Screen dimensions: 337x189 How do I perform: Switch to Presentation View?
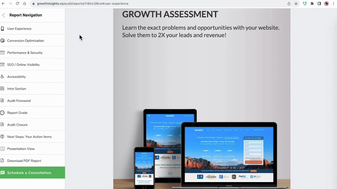(21, 148)
